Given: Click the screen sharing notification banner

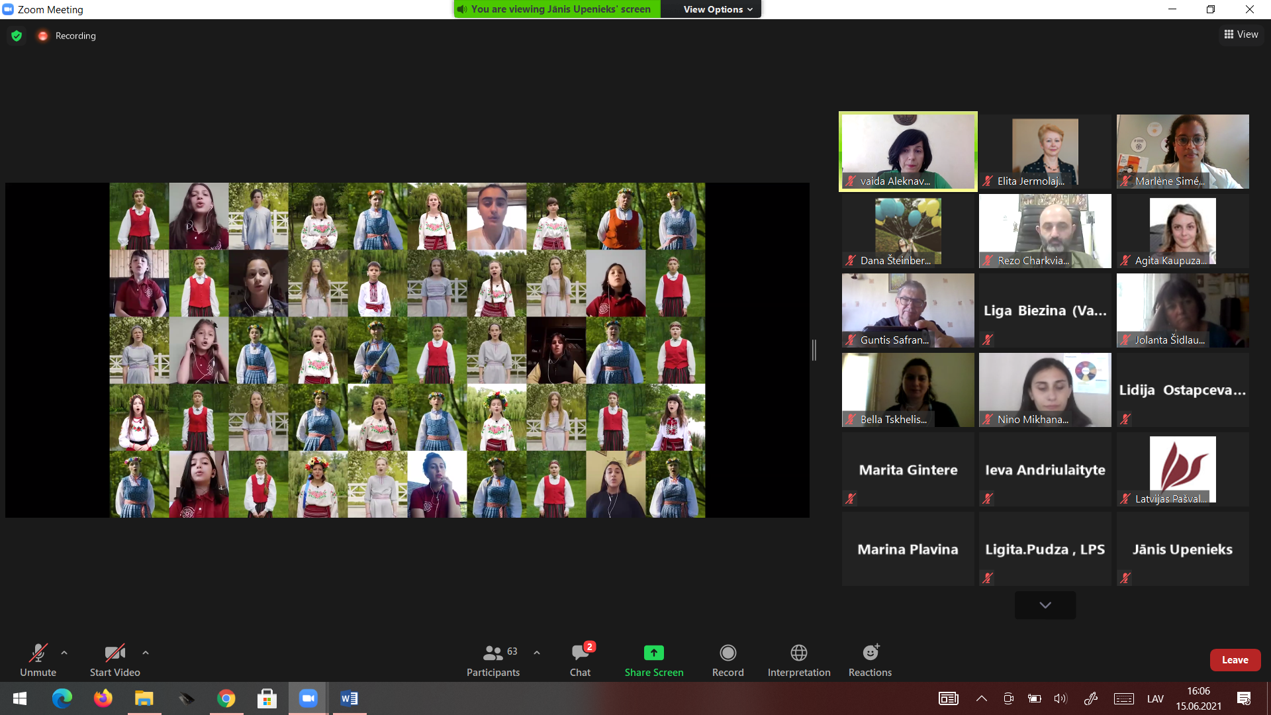Looking at the screenshot, I should click(557, 9).
